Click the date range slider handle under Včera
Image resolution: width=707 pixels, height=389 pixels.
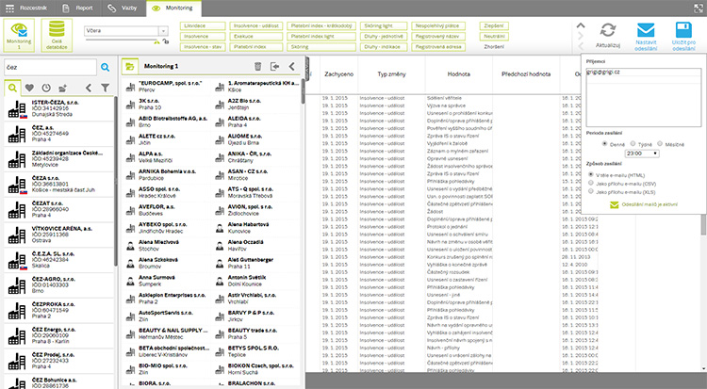pos(156,41)
